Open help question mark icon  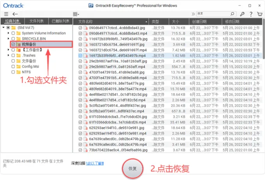[251, 14]
